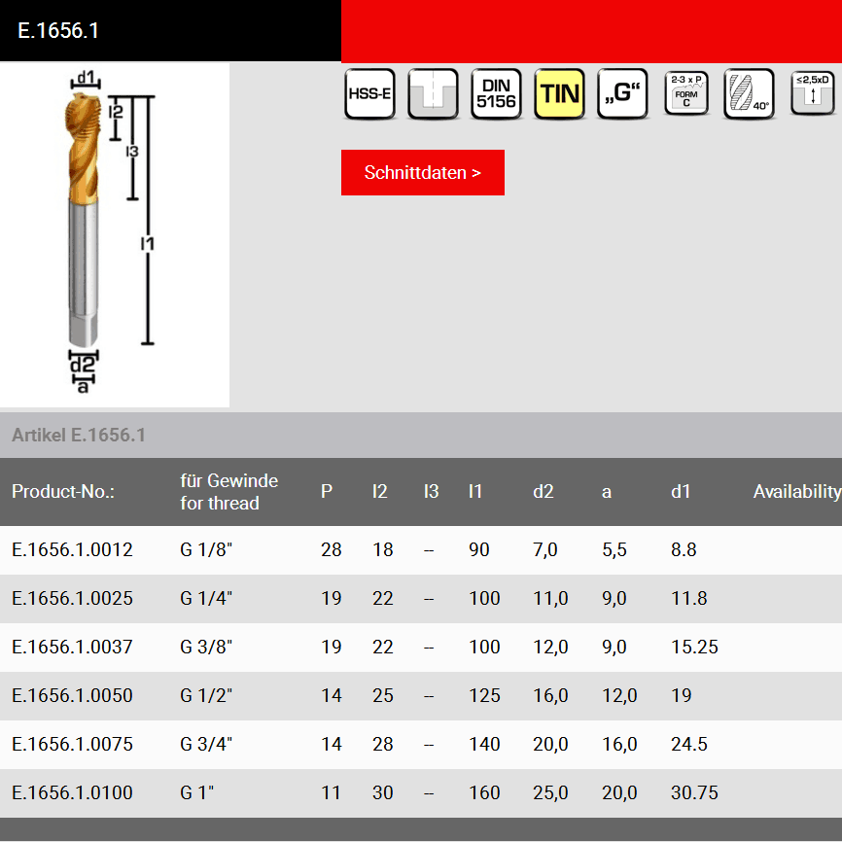Click thread size G 1/8"
The height and width of the screenshot is (842, 842).
(x=206, y=550)
